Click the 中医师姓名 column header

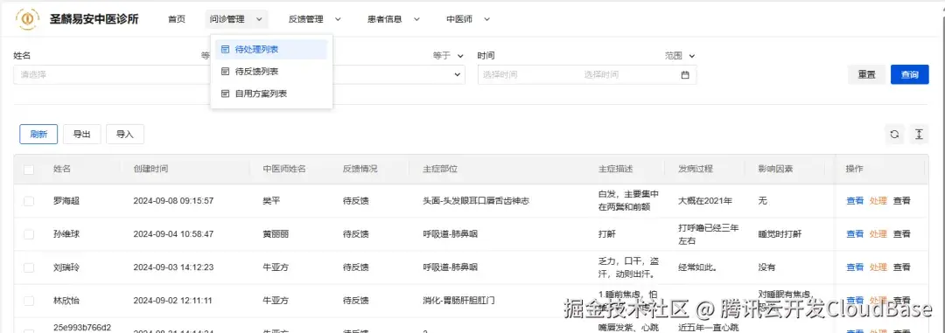(284, 170)
